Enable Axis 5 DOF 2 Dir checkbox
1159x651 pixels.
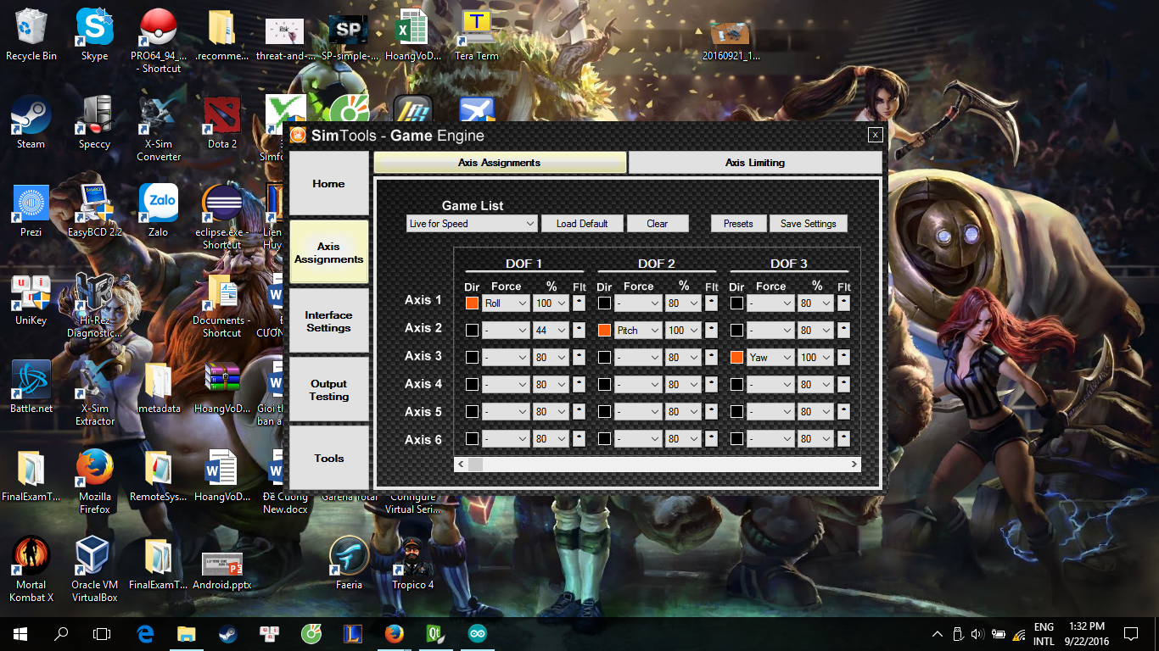[604, 411]
